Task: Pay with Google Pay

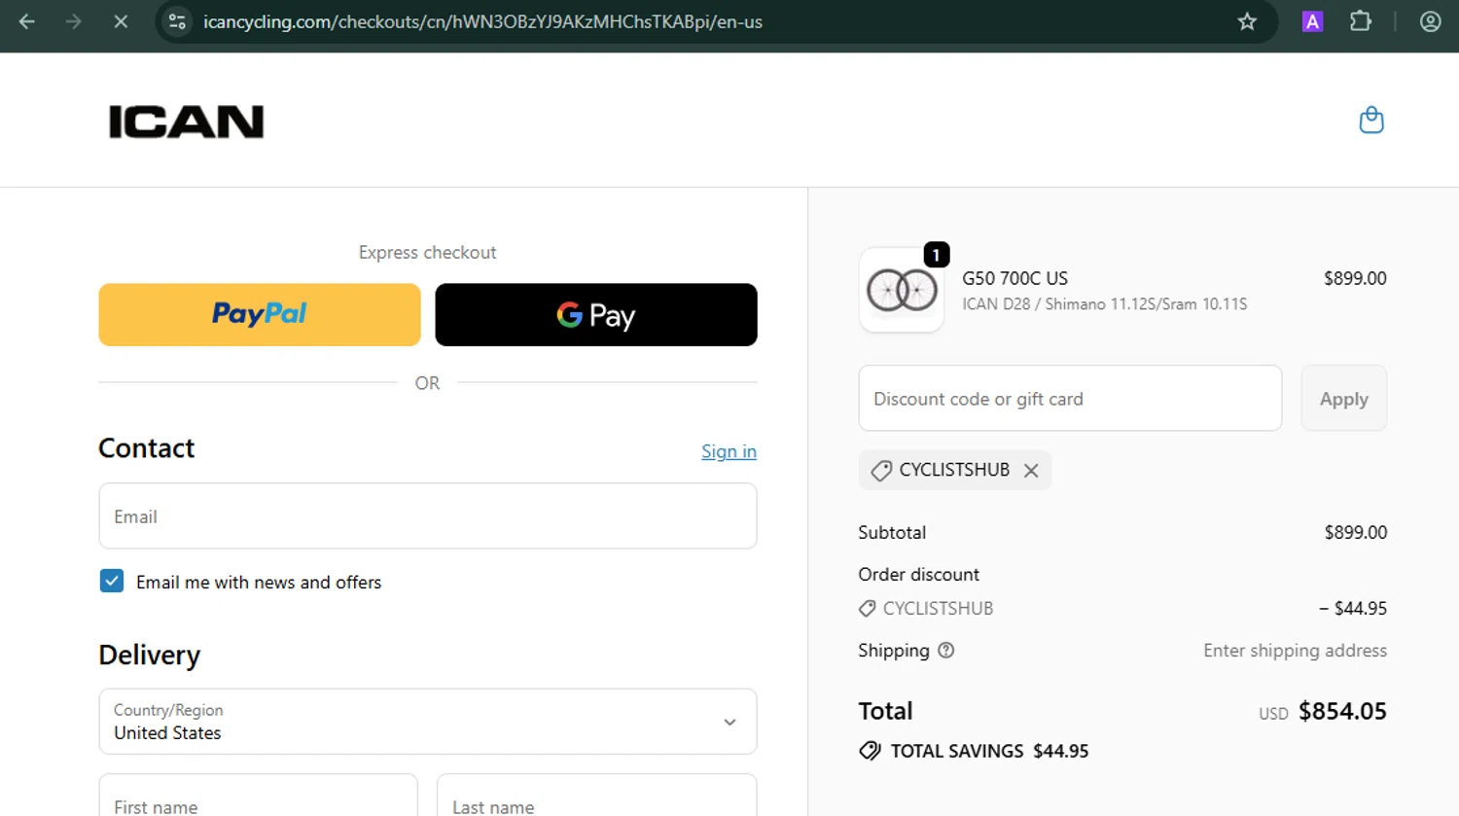Action: (596, 314)
